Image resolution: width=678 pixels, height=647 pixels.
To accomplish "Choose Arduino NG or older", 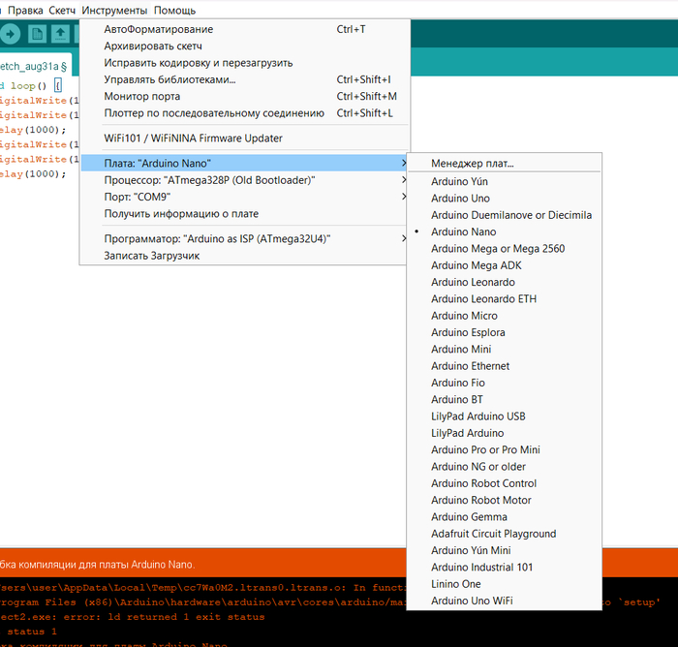I will click(505, 467).
